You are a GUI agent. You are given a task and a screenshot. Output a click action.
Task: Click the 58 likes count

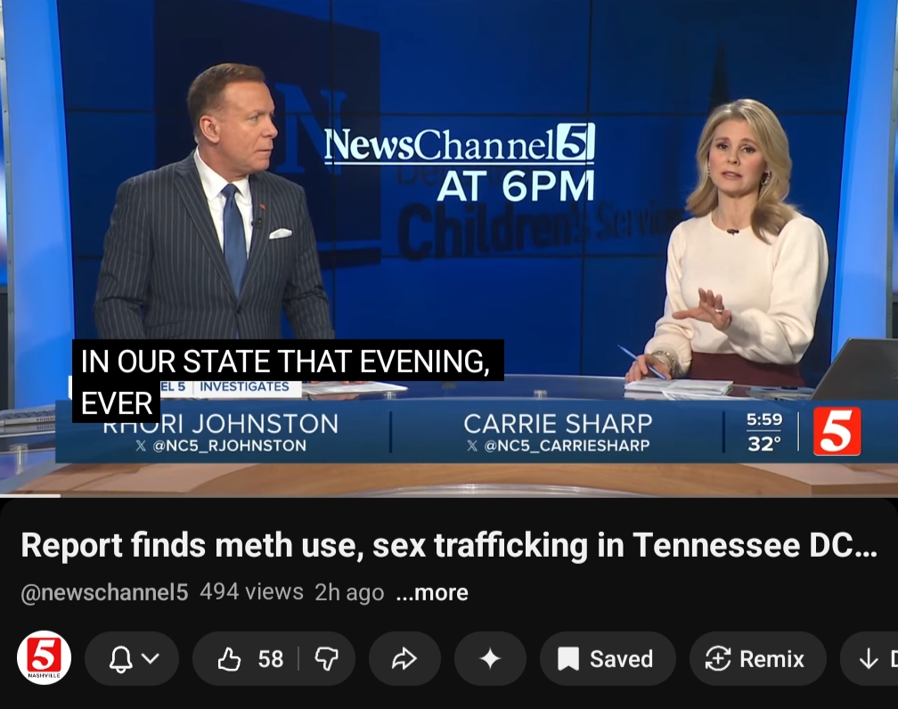click(270, 659)
